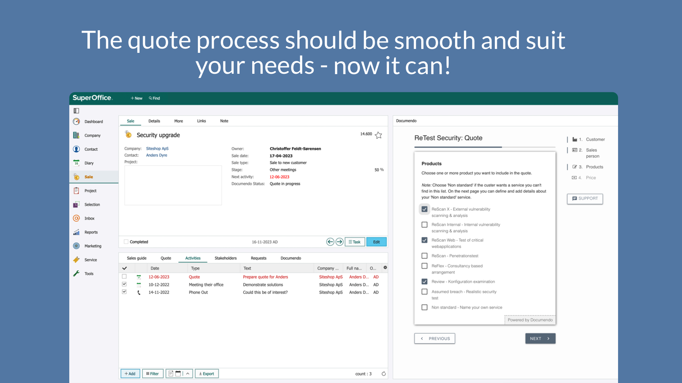Image resolution: width=682 pixels, height=383 pixels.
Task: Switch to the Note tab
Action: point(224,121)
